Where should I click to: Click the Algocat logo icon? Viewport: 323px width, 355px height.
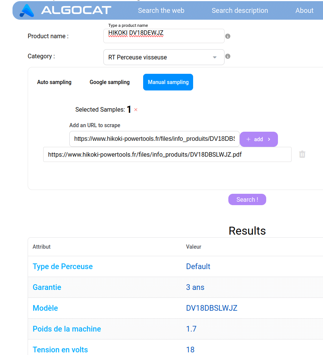pos(27,11)
